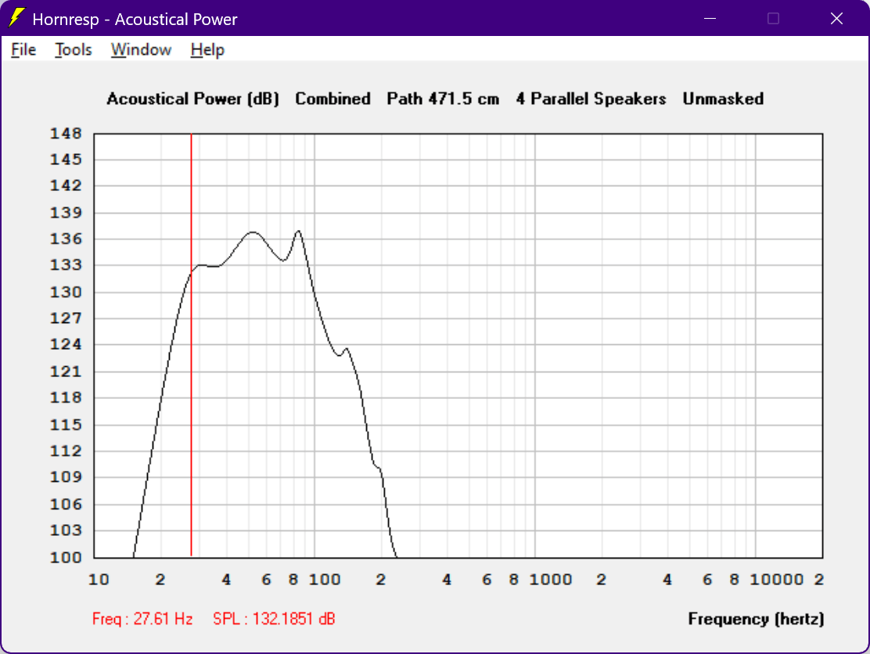Click the 'Freq : 27.61 Hz' readout
Screen dimensions: 870x654
tap(142, 619)
